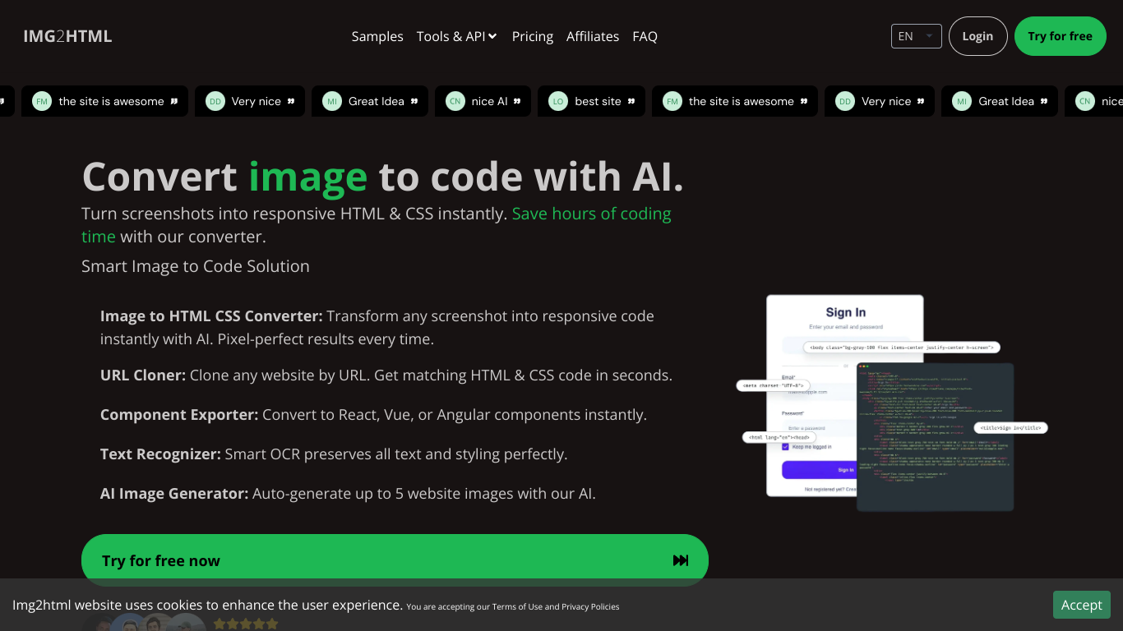Click the five-star rating icons

pos(246,624)
